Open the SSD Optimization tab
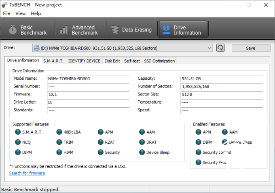Viewport: 275px width, 193px height. coord(159,61)
